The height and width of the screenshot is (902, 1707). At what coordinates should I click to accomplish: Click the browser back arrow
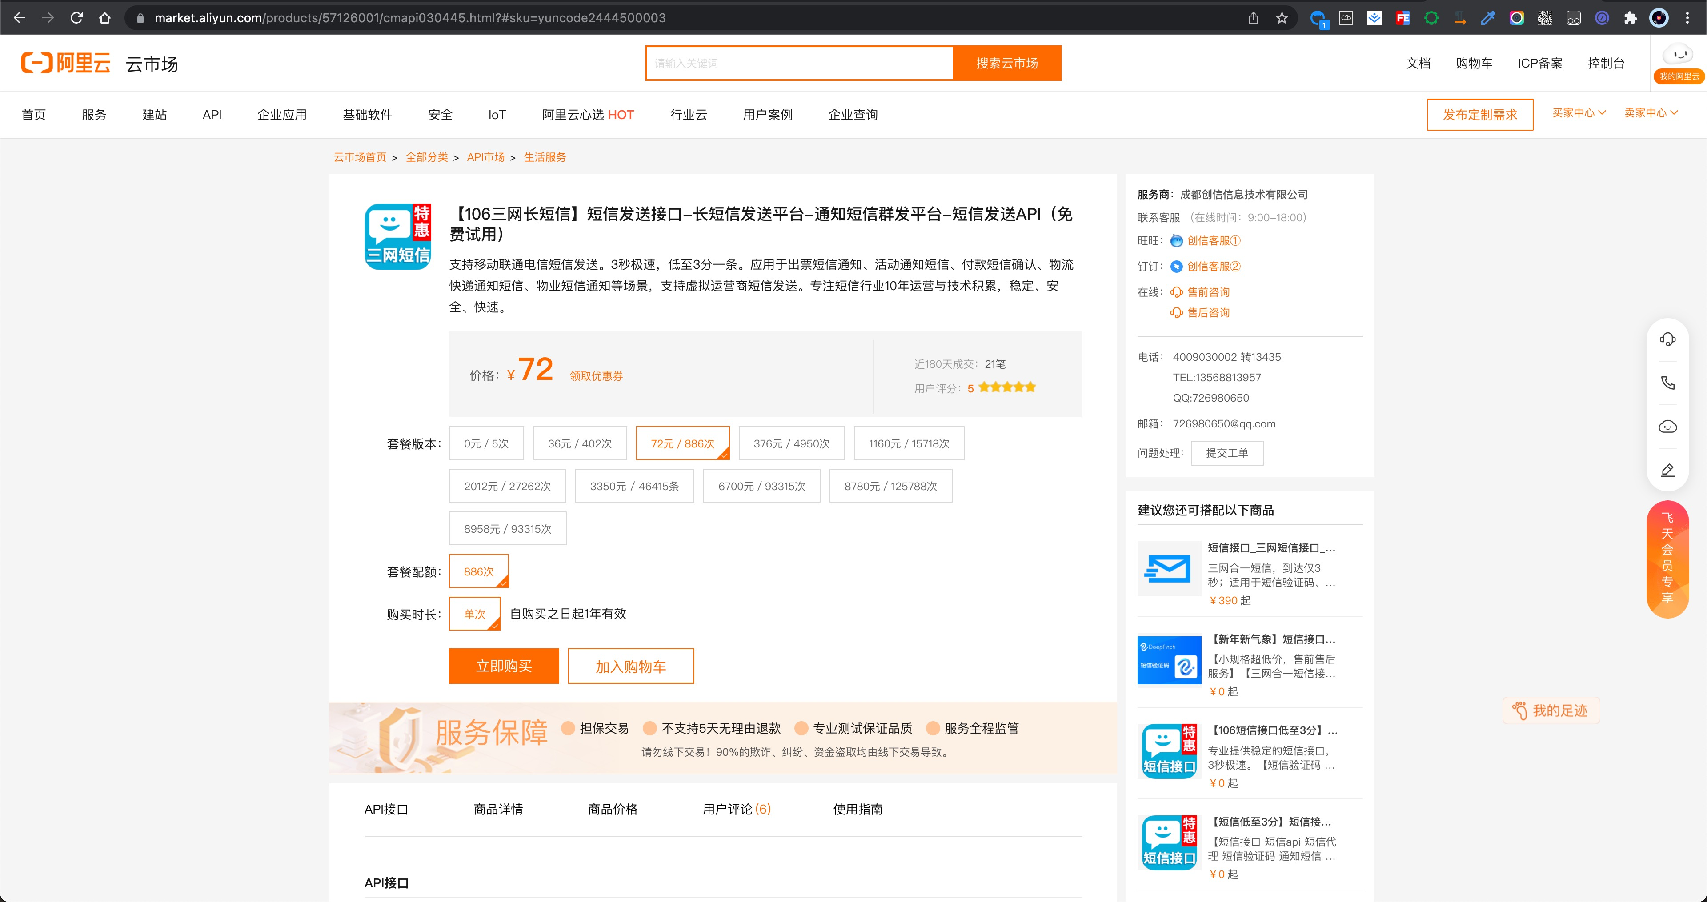(x=19, y=18)
